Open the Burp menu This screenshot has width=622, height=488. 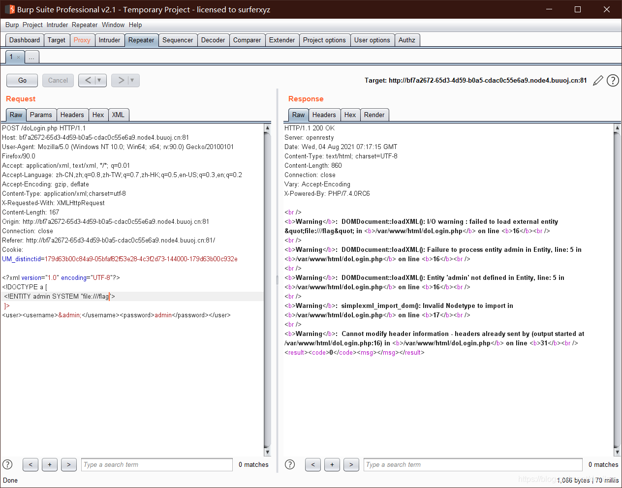pos(12,25)
